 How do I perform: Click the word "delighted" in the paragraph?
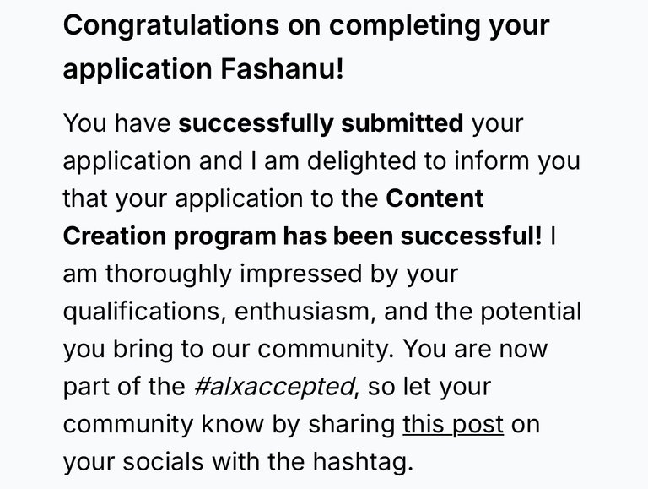click(362, 161)
